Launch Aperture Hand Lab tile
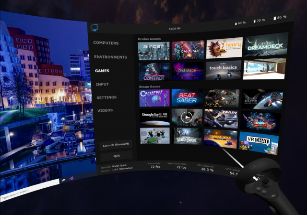The width and height of the screenshot is (307, 215). [154, 98]
